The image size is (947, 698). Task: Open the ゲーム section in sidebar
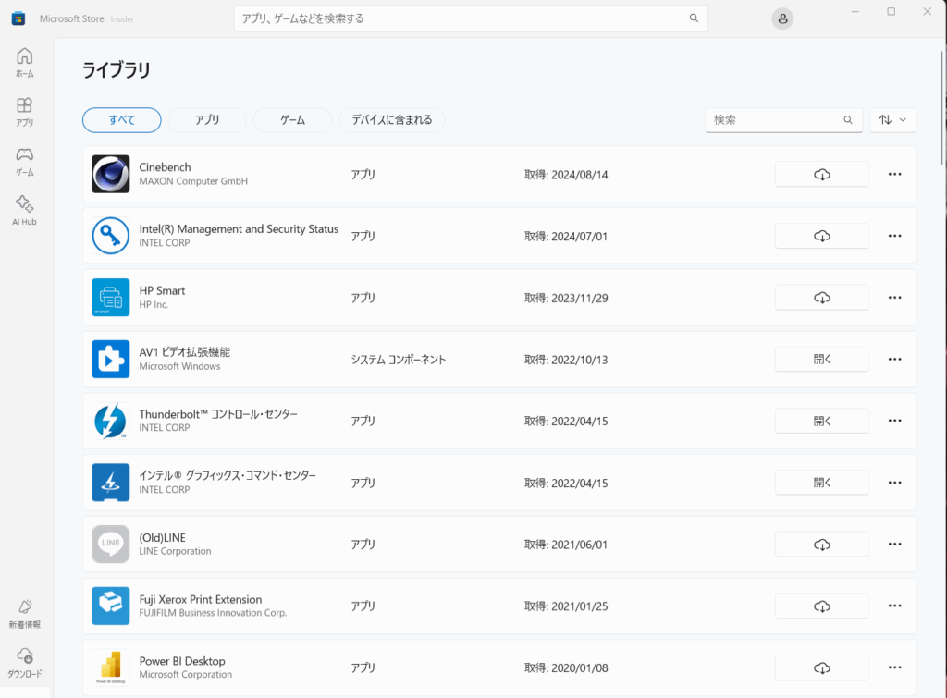[25, 161]
